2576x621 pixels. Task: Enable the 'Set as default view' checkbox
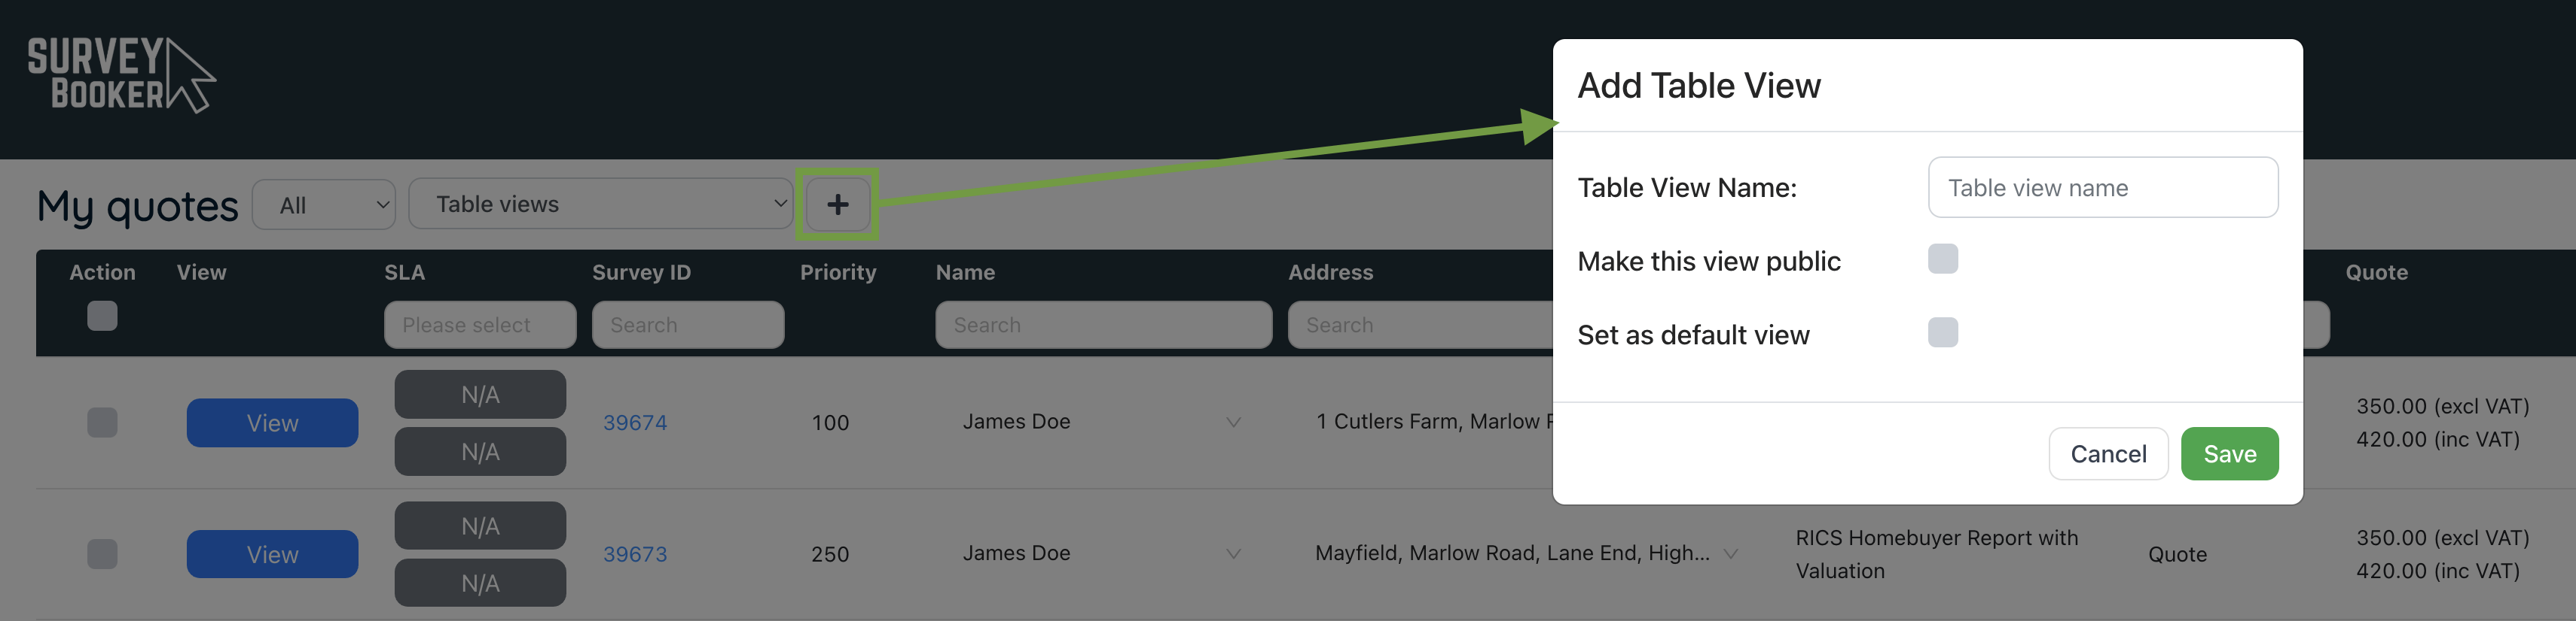1942,332
